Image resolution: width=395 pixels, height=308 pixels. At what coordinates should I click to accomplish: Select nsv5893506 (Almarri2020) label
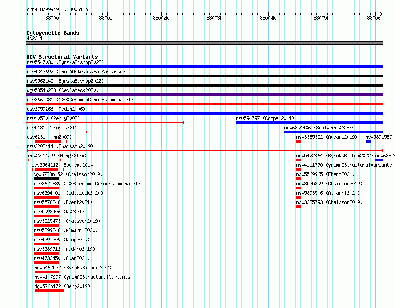click(x=328, y=193)
